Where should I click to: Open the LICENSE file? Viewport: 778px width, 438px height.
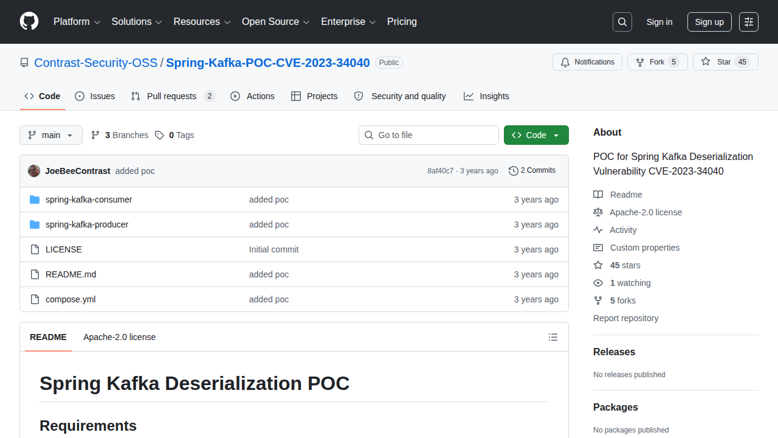point(64,249)
